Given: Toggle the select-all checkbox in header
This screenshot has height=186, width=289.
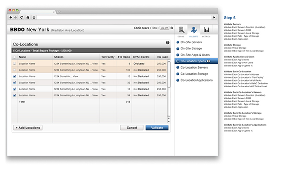Looking at the screenshot, I should point(14,57).
